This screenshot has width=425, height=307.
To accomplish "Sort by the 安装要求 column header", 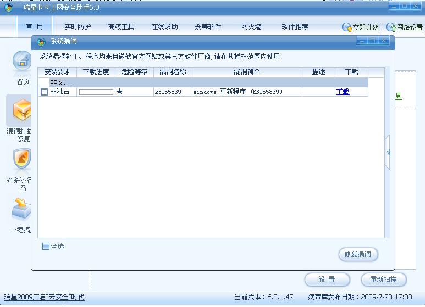I will [57, 72].
